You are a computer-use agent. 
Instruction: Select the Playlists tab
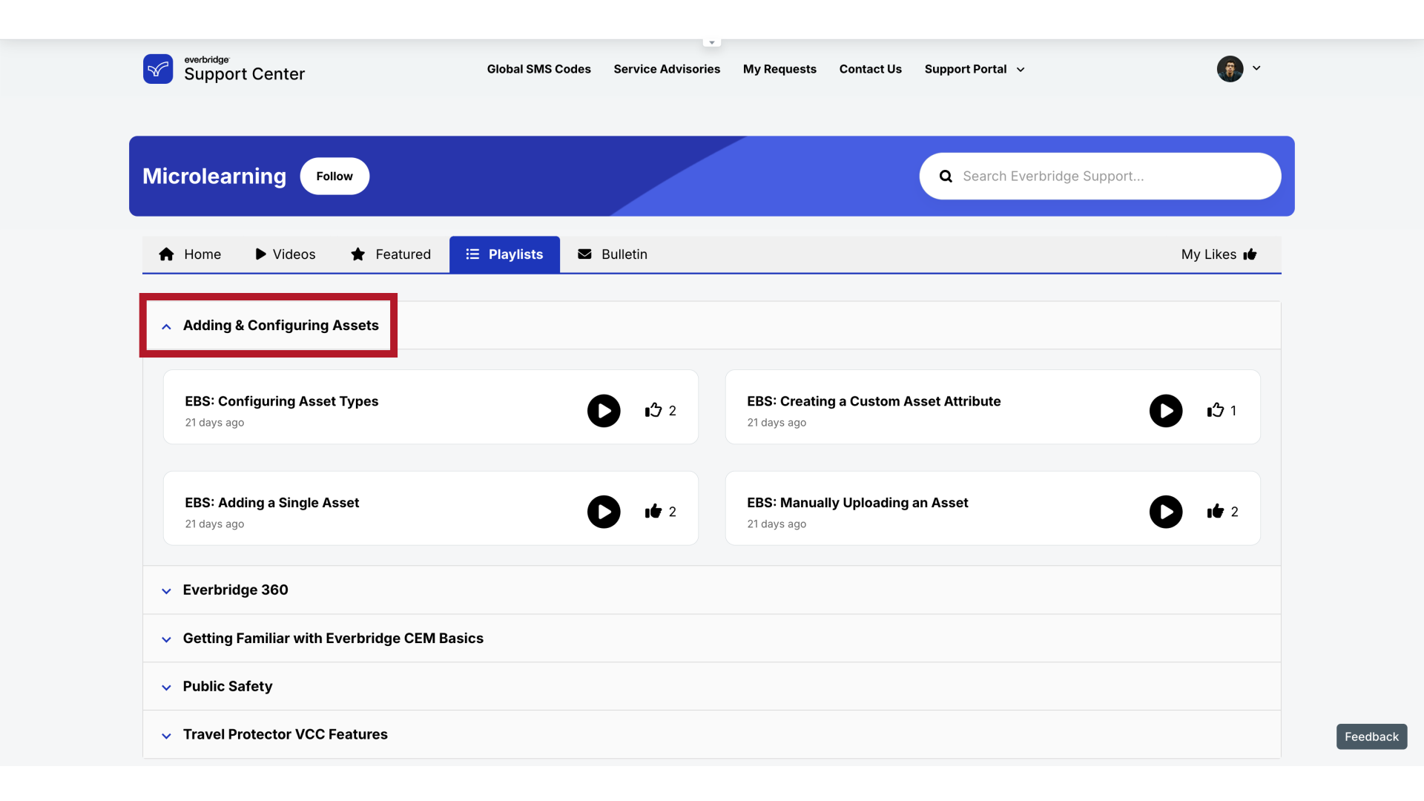pyautogui.click(x=504, y=254)
